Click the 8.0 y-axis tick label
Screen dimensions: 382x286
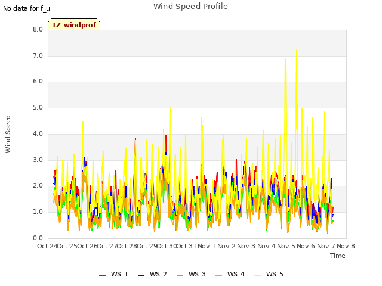38,29
